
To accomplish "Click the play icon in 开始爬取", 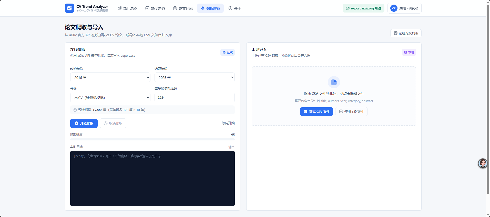I will [76, 123].
